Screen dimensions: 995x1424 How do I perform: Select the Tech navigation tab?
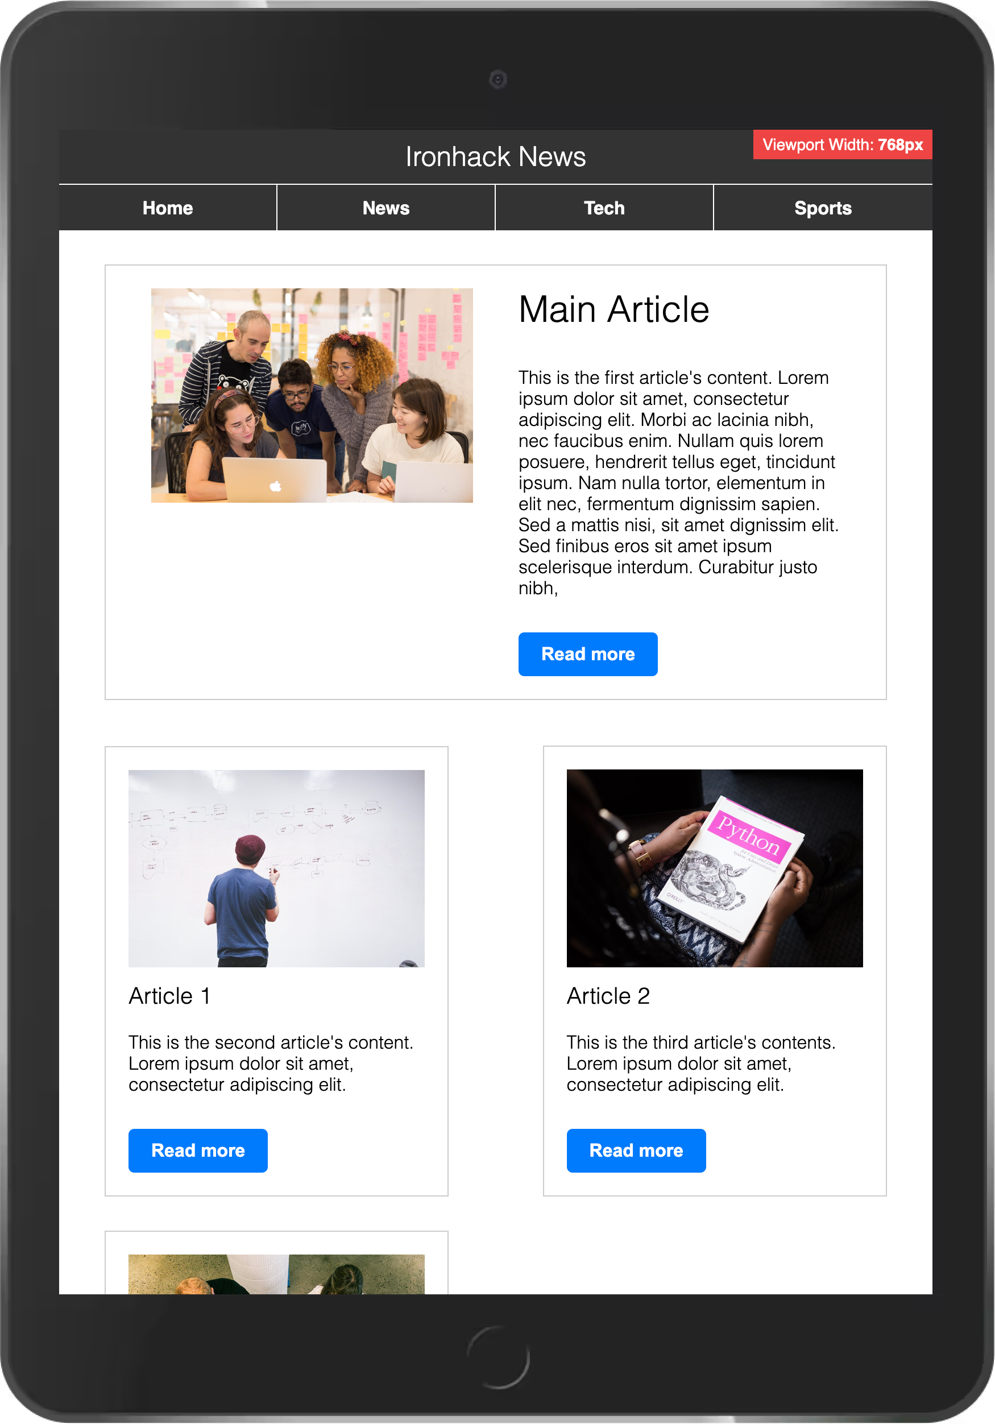coord(604,208)
